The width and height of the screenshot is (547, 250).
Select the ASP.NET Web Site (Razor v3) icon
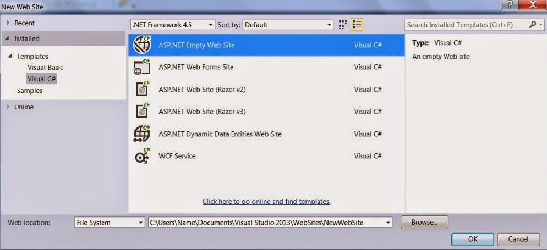coord(142,112)
